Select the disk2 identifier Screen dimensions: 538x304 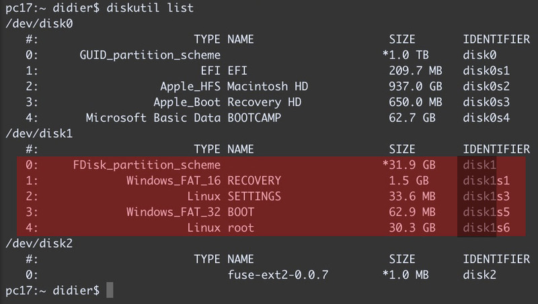(x=479, y=275)
